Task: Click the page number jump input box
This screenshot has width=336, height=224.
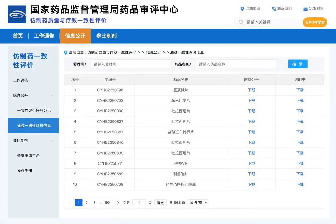Action: coord(139,203)
